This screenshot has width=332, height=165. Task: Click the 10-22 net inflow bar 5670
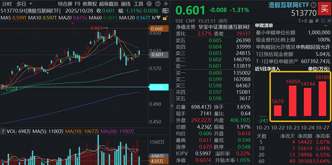277,110
